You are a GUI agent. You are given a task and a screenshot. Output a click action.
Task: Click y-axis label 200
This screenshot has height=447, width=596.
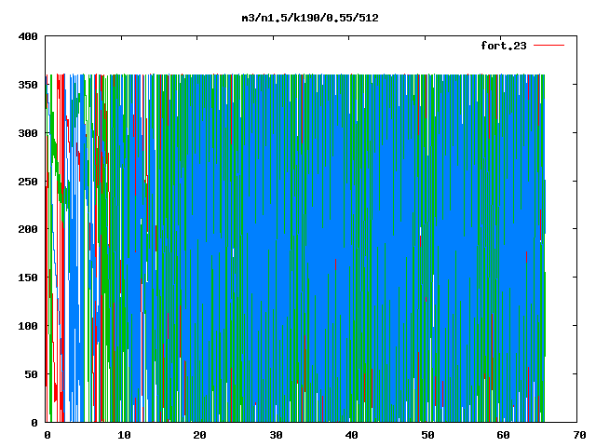[28, 229]
